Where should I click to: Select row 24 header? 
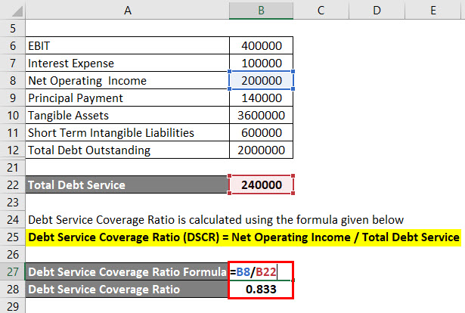13,220
